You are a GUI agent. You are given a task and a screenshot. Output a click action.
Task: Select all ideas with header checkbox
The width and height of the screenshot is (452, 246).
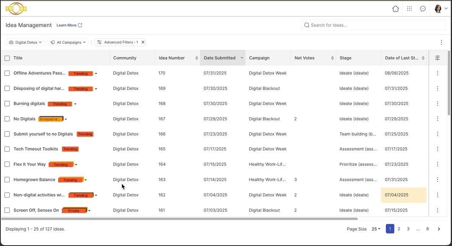click(7, 58)
